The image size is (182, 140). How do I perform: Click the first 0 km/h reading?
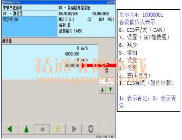coord(82,48)
